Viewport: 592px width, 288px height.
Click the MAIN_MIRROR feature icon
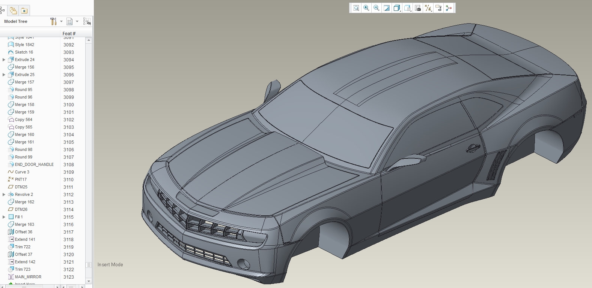(x=11, y=277)
